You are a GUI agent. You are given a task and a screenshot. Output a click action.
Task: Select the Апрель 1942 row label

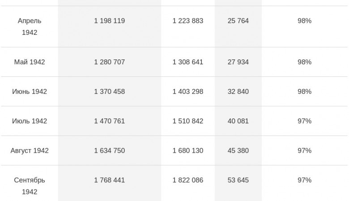click(30, 27)
